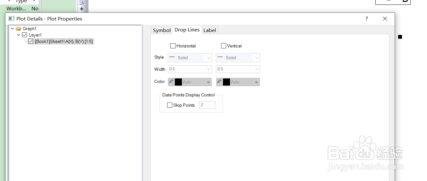Collapse the Graph1 tree node
This screenshot has height=181, width=427.
pyautogui.click(x=12, y=29)
